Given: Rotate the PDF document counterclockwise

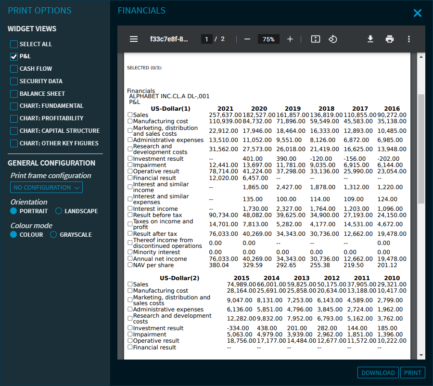Looking at the screenshot, I should coord(332,39).
